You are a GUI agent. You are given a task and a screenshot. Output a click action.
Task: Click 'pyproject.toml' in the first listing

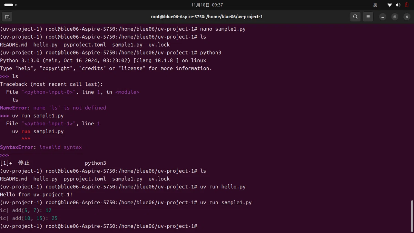tap(85, 45)
